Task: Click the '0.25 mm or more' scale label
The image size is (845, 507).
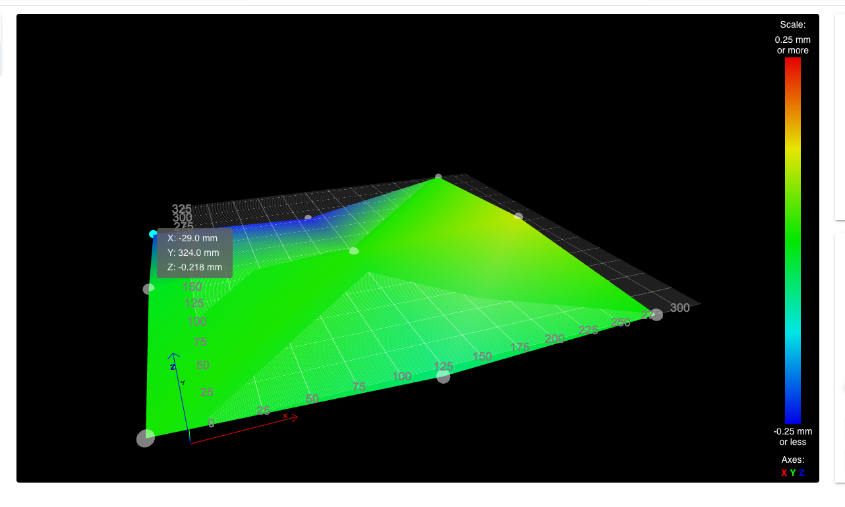Action: 793,45
